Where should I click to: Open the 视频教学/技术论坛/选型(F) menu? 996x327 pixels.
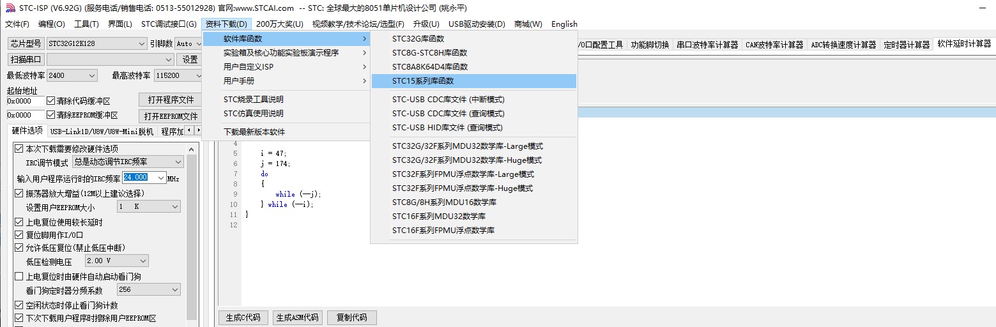click(x=358, y=24)
